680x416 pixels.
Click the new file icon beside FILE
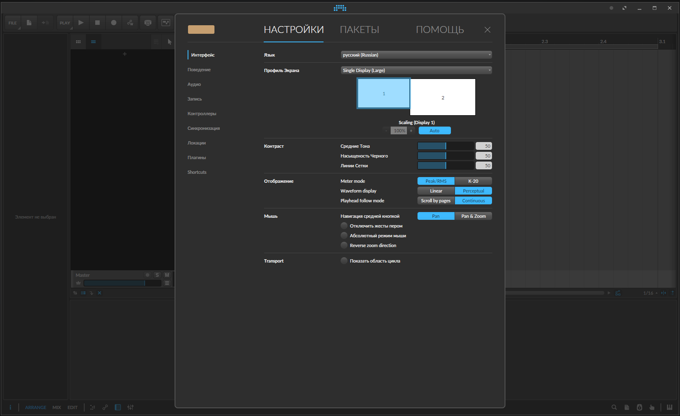pyautogui.click(x=29, y=23)
